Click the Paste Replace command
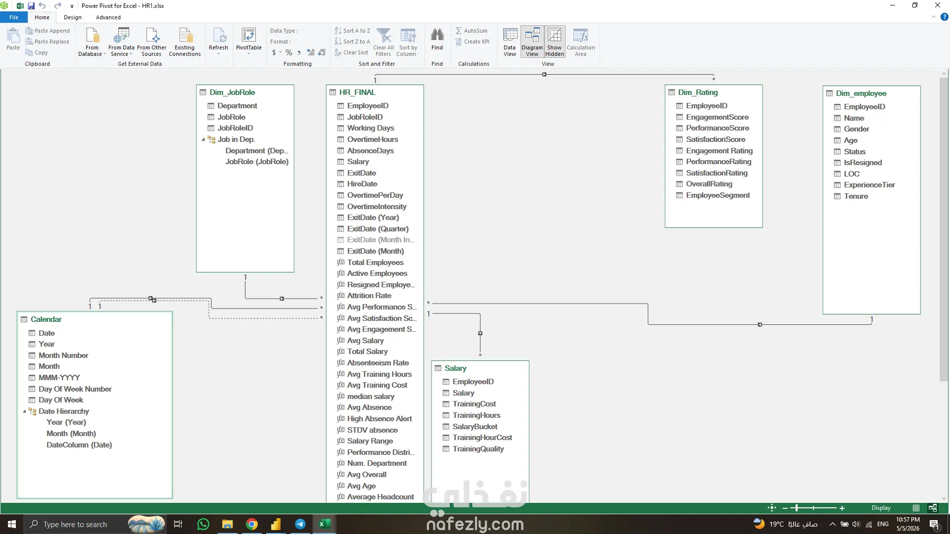Image resolution: width=950 pixels, height=534 pixels. coord(47,42)
